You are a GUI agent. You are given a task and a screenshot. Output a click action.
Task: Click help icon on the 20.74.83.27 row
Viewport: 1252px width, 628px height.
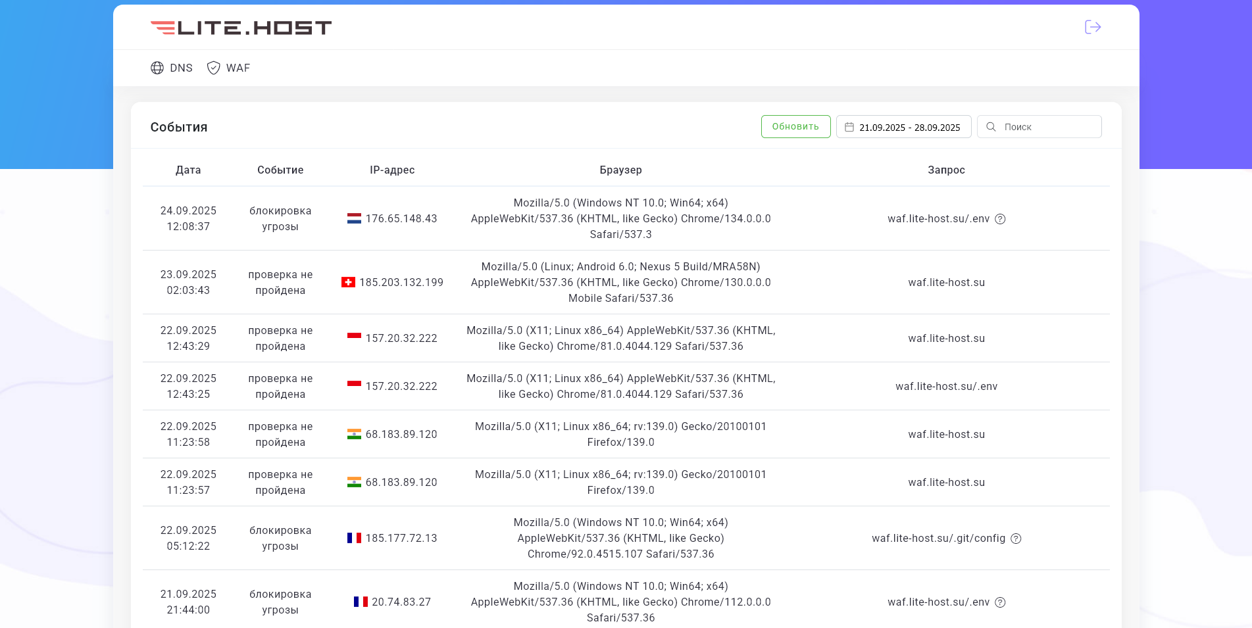(x=1000, y=602)
